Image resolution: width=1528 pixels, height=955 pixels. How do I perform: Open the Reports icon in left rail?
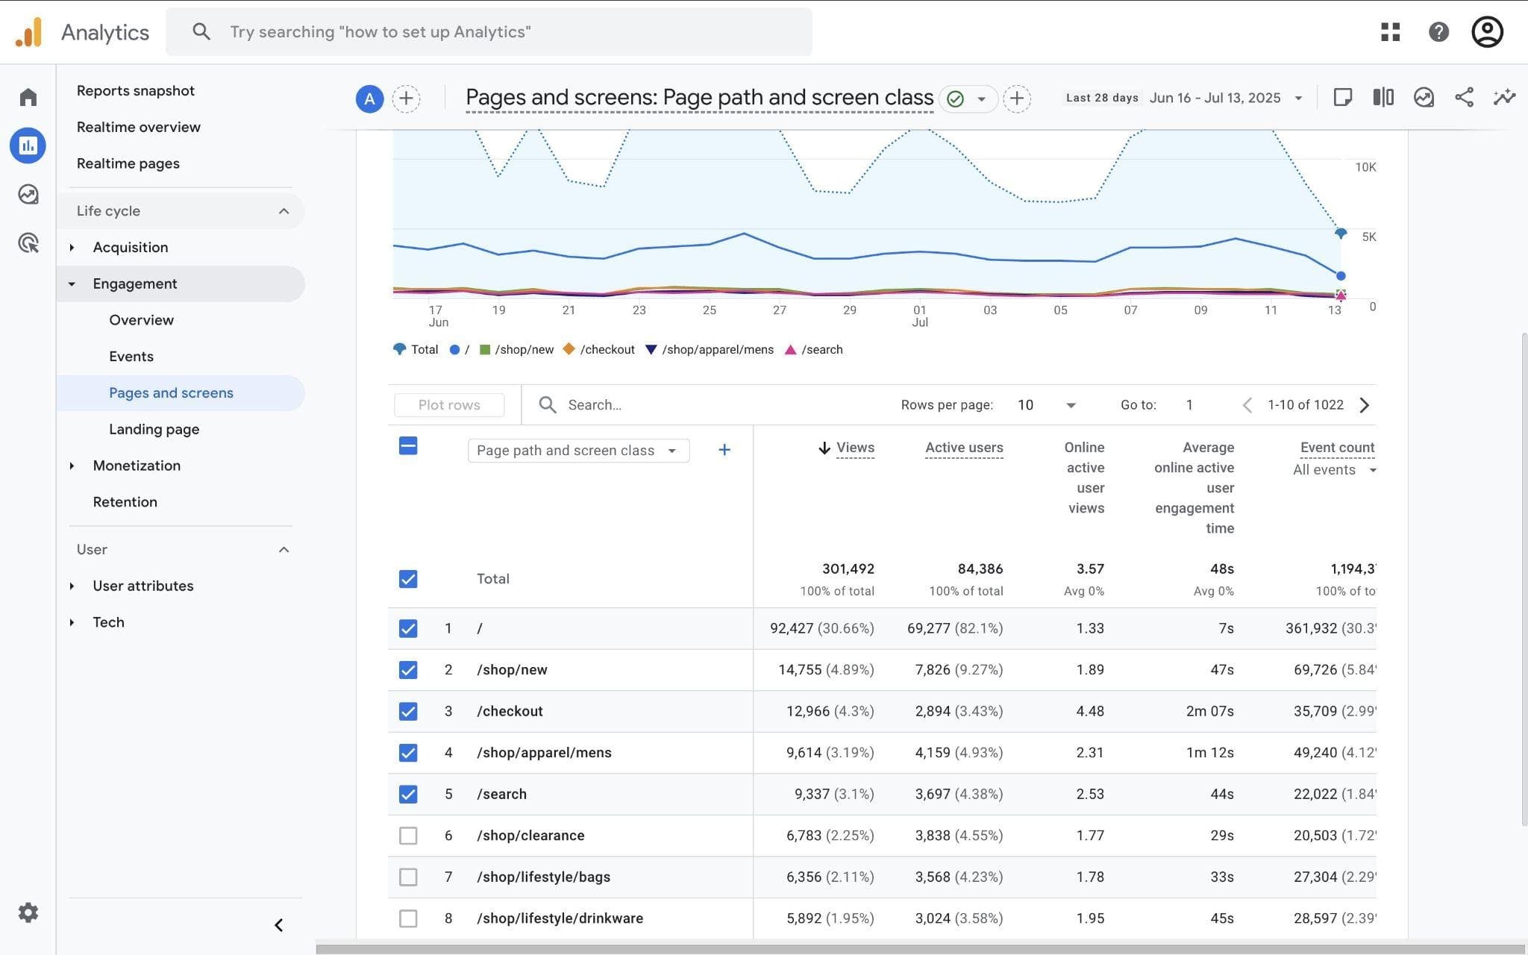28,145
